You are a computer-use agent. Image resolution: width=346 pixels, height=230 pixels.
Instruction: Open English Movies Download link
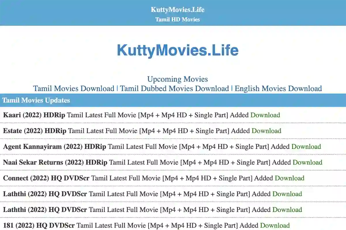[278, 88]
